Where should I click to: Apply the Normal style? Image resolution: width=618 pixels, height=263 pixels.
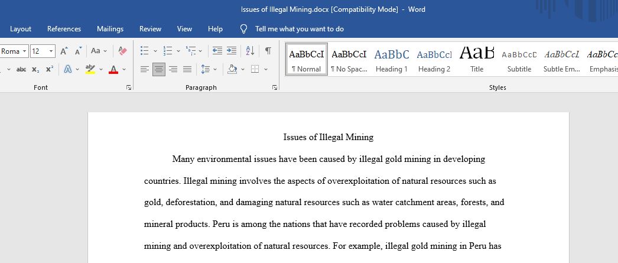(306, 59)
